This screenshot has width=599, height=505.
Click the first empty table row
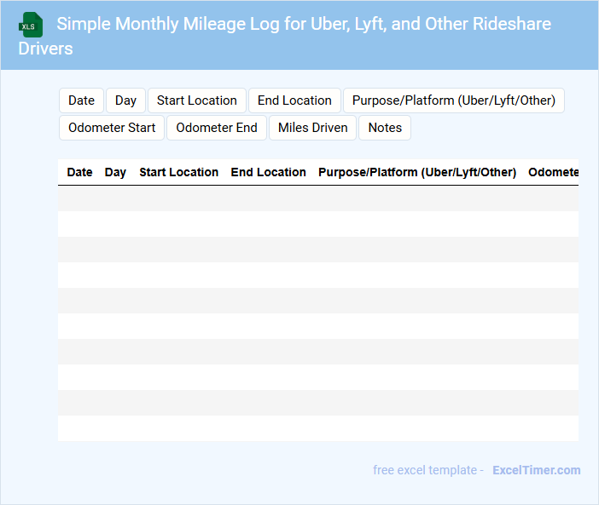317,198
